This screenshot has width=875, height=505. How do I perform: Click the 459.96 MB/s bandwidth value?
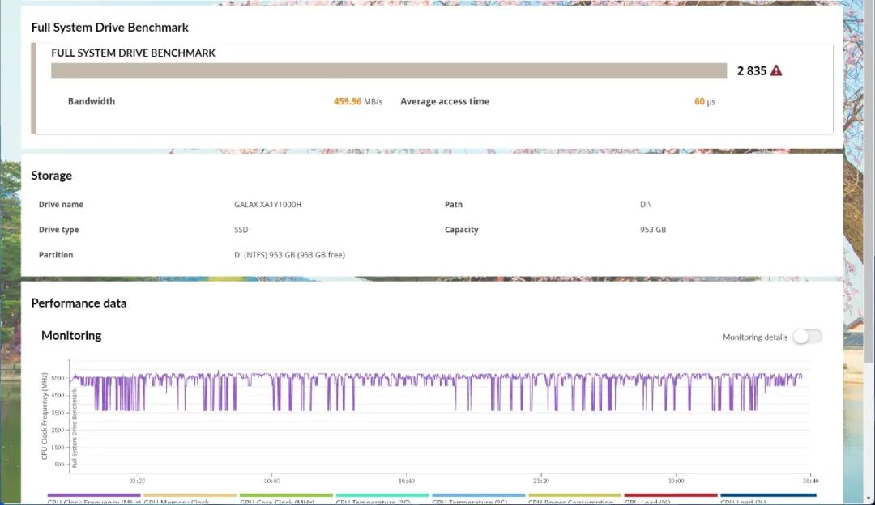click(357, 102)
